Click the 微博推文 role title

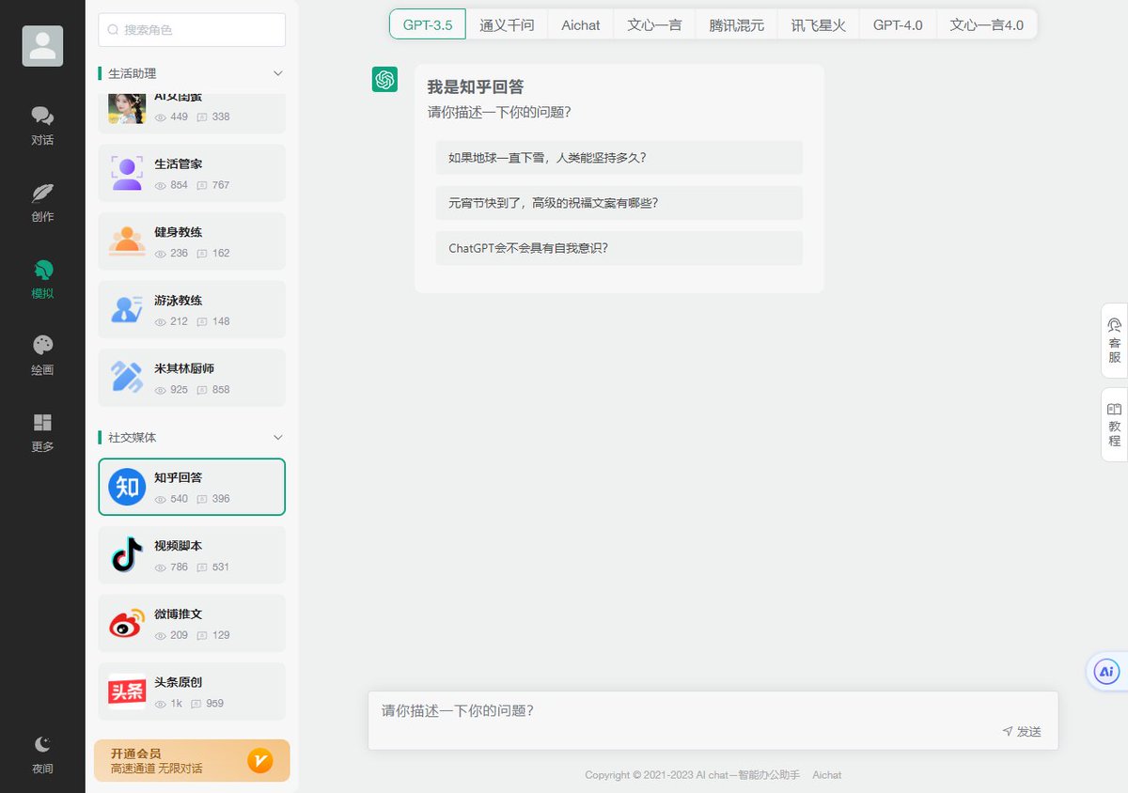click(x=179, y=614)
